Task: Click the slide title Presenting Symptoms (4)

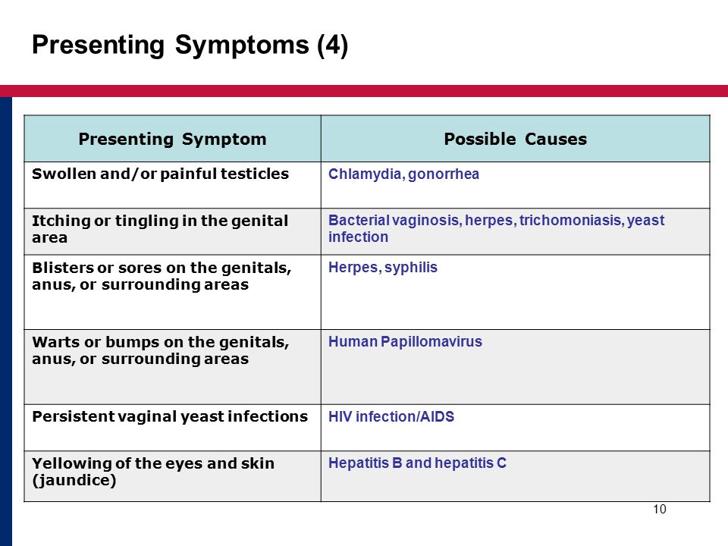Action: pyautogui.click(x=190, y=45)
